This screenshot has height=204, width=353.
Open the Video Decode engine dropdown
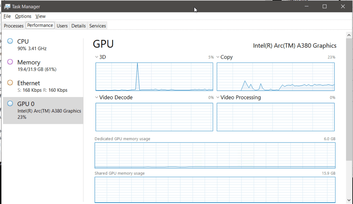pos(97,97)
